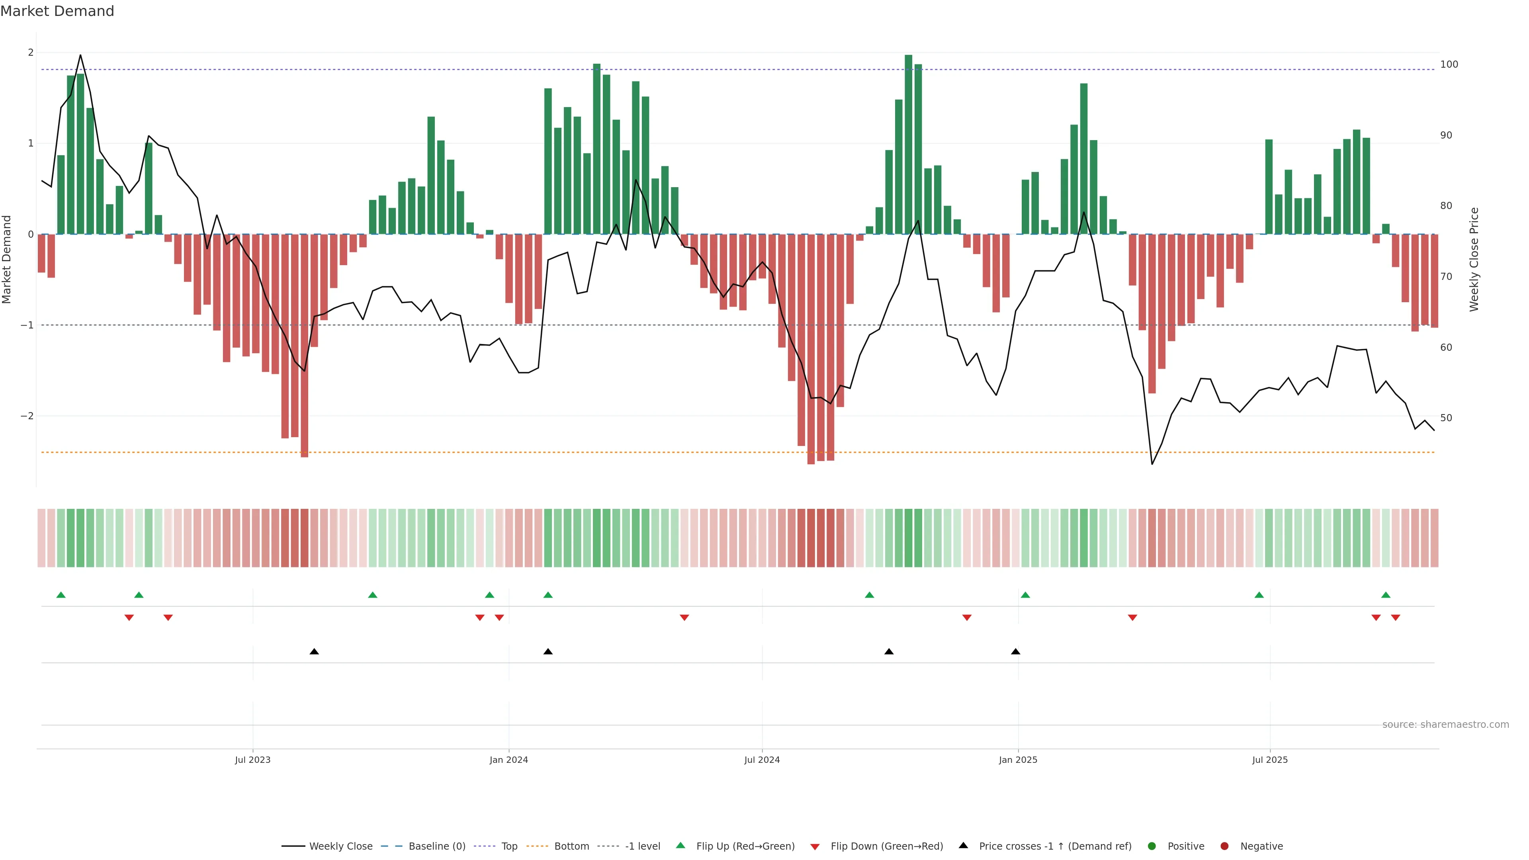
Task: Hide the Top dotted line legend item
Action: pos(509,846)
